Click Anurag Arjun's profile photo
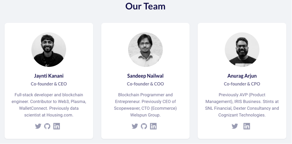Image resolution: width=292 pixels, height=144 pixels. (x=242, y=49)
